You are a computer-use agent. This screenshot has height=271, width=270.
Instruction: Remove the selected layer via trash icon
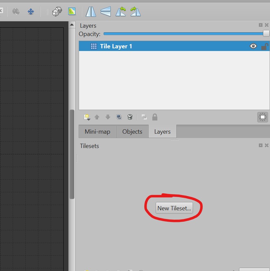click(x=130, y=117)
